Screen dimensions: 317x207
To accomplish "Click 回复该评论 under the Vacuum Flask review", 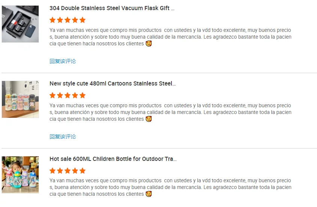I will [63, 61].
